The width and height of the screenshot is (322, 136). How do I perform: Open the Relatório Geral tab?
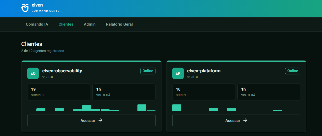tap(119, 24)
